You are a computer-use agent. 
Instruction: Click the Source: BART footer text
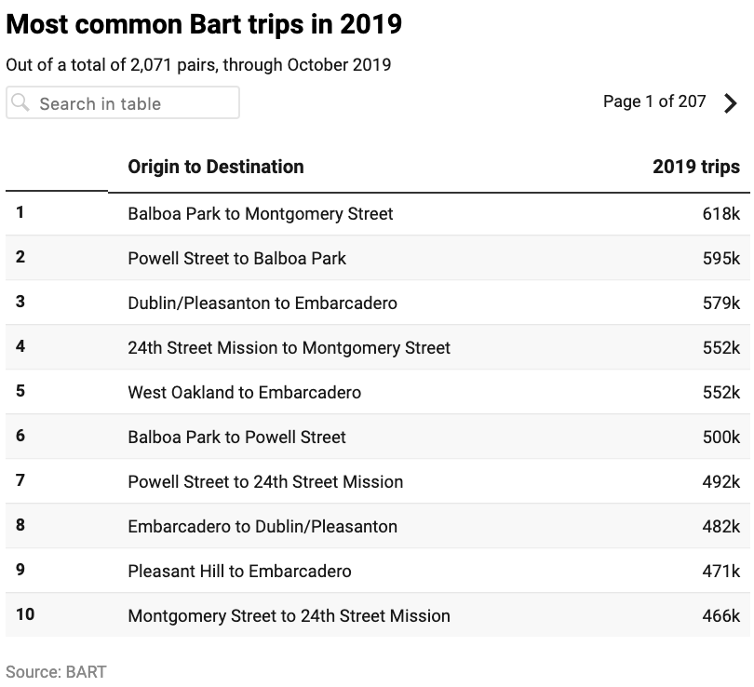(56, 671)
